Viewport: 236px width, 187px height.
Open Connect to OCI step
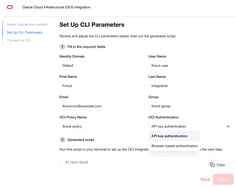coord(19,40)
